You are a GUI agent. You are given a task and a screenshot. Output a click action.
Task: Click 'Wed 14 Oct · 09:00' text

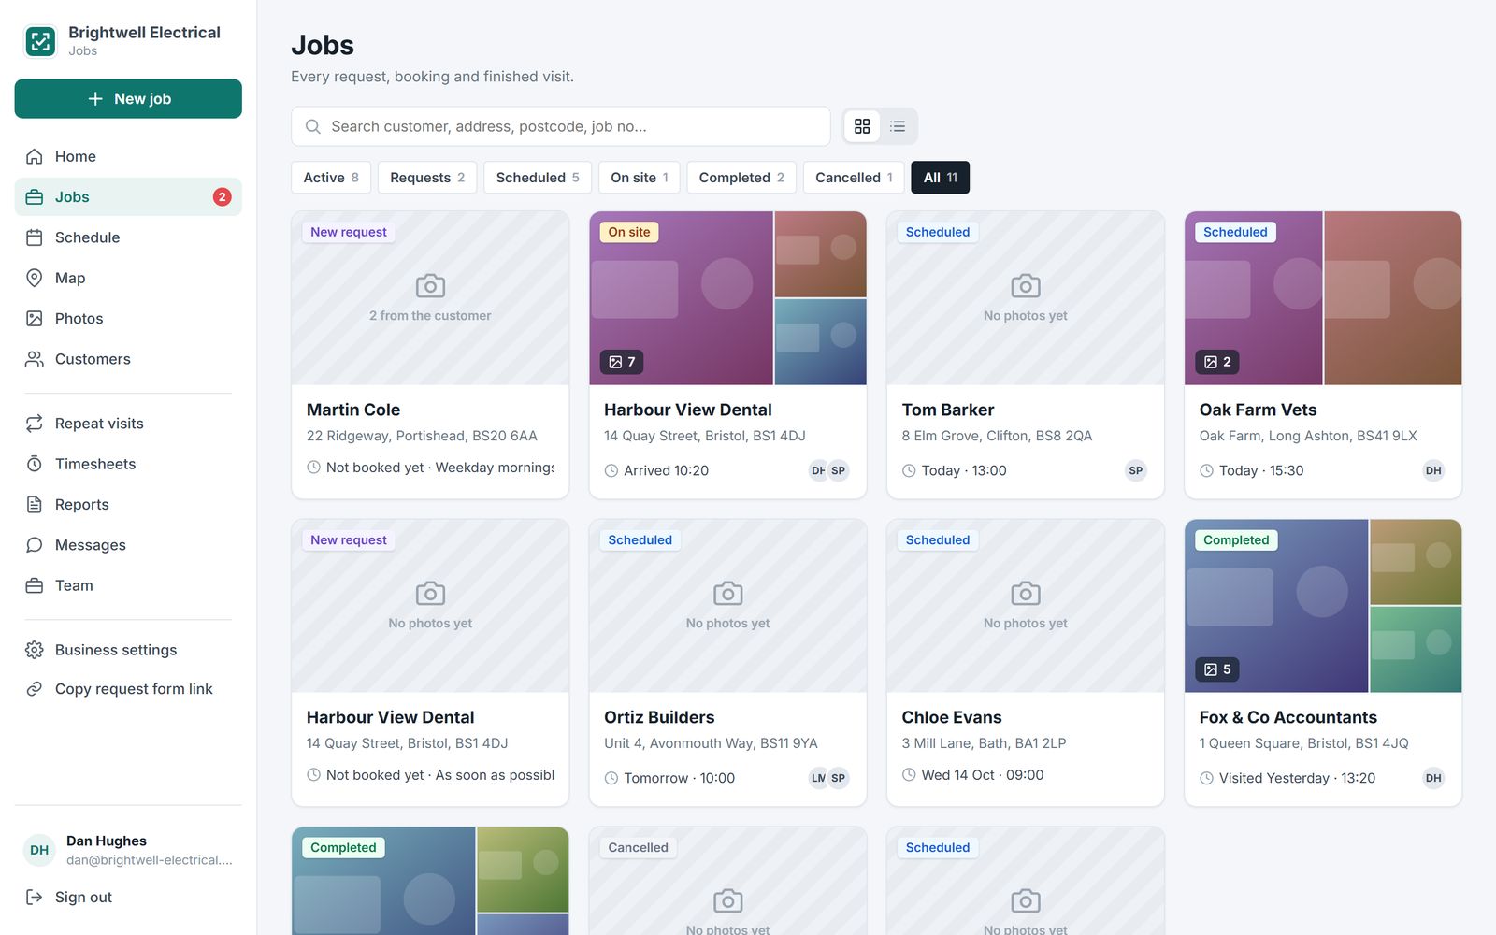tap(983, 775)
